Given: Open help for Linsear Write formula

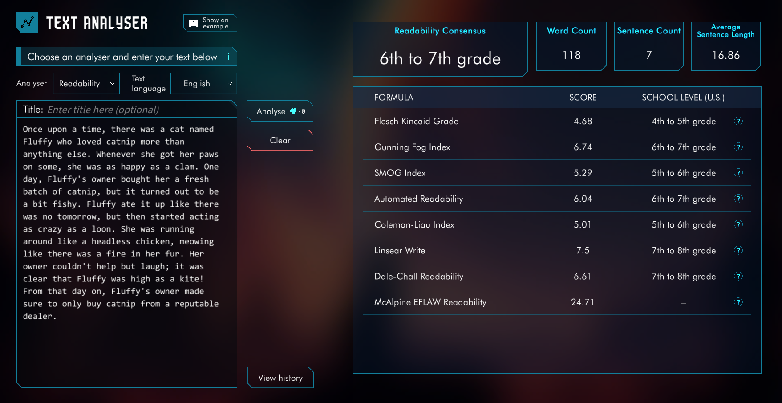Looking at the screenshot, I should click(x=738, y=250).
